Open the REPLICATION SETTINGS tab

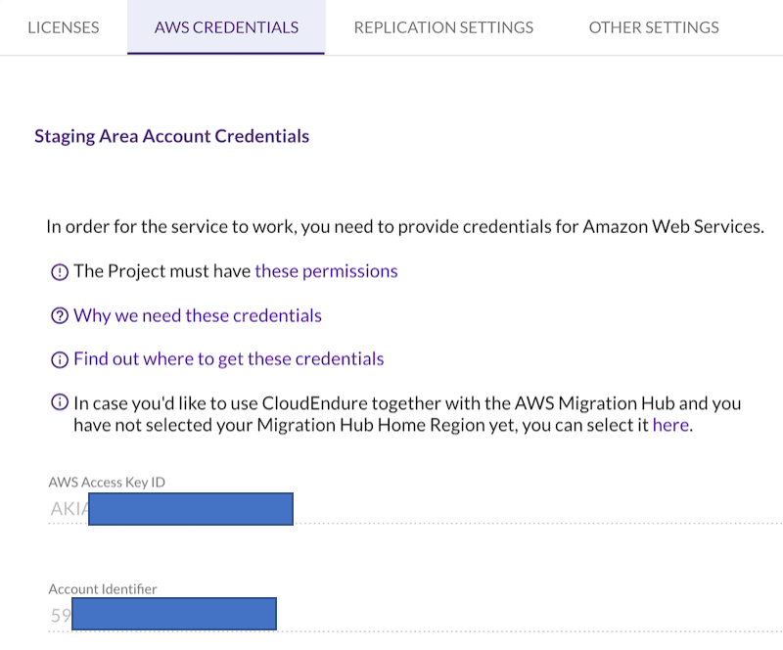(443, 27)
